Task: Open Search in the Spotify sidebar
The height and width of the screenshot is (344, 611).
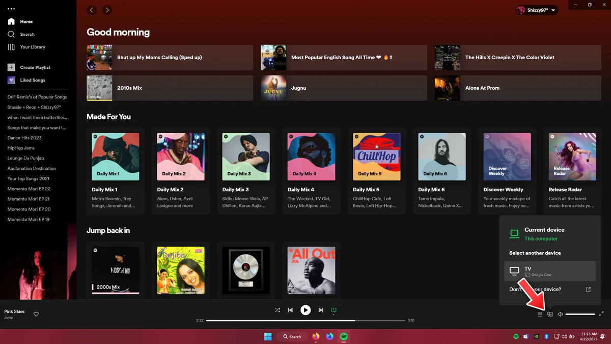Action: 21,34
